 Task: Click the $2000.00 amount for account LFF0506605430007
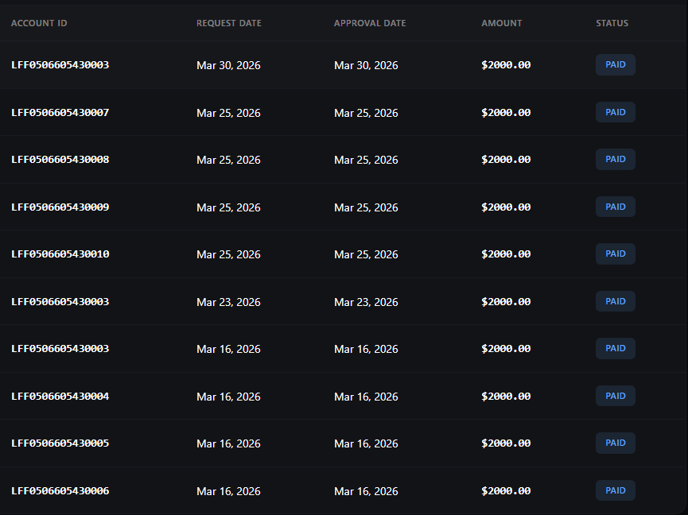(506, 113)
